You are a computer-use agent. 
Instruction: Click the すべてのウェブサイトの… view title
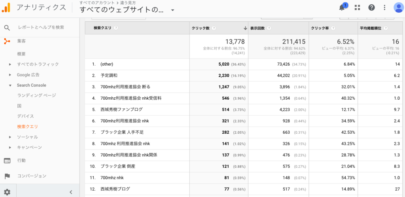[x=122, y=10]
